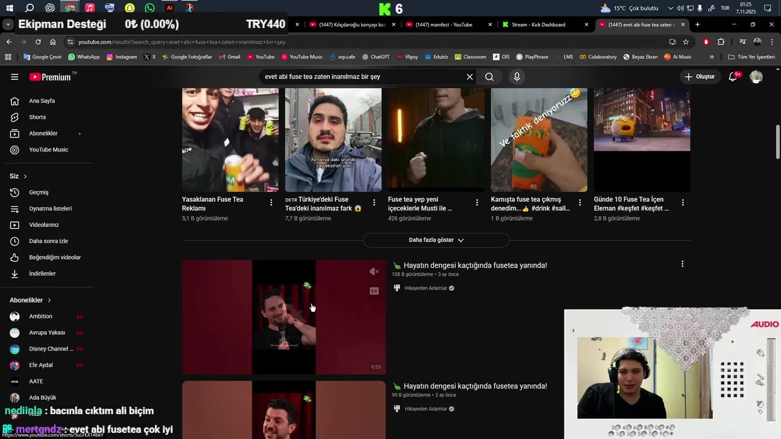
Task: Open the Colaboratory bookmark
Action: click(597, 57)
